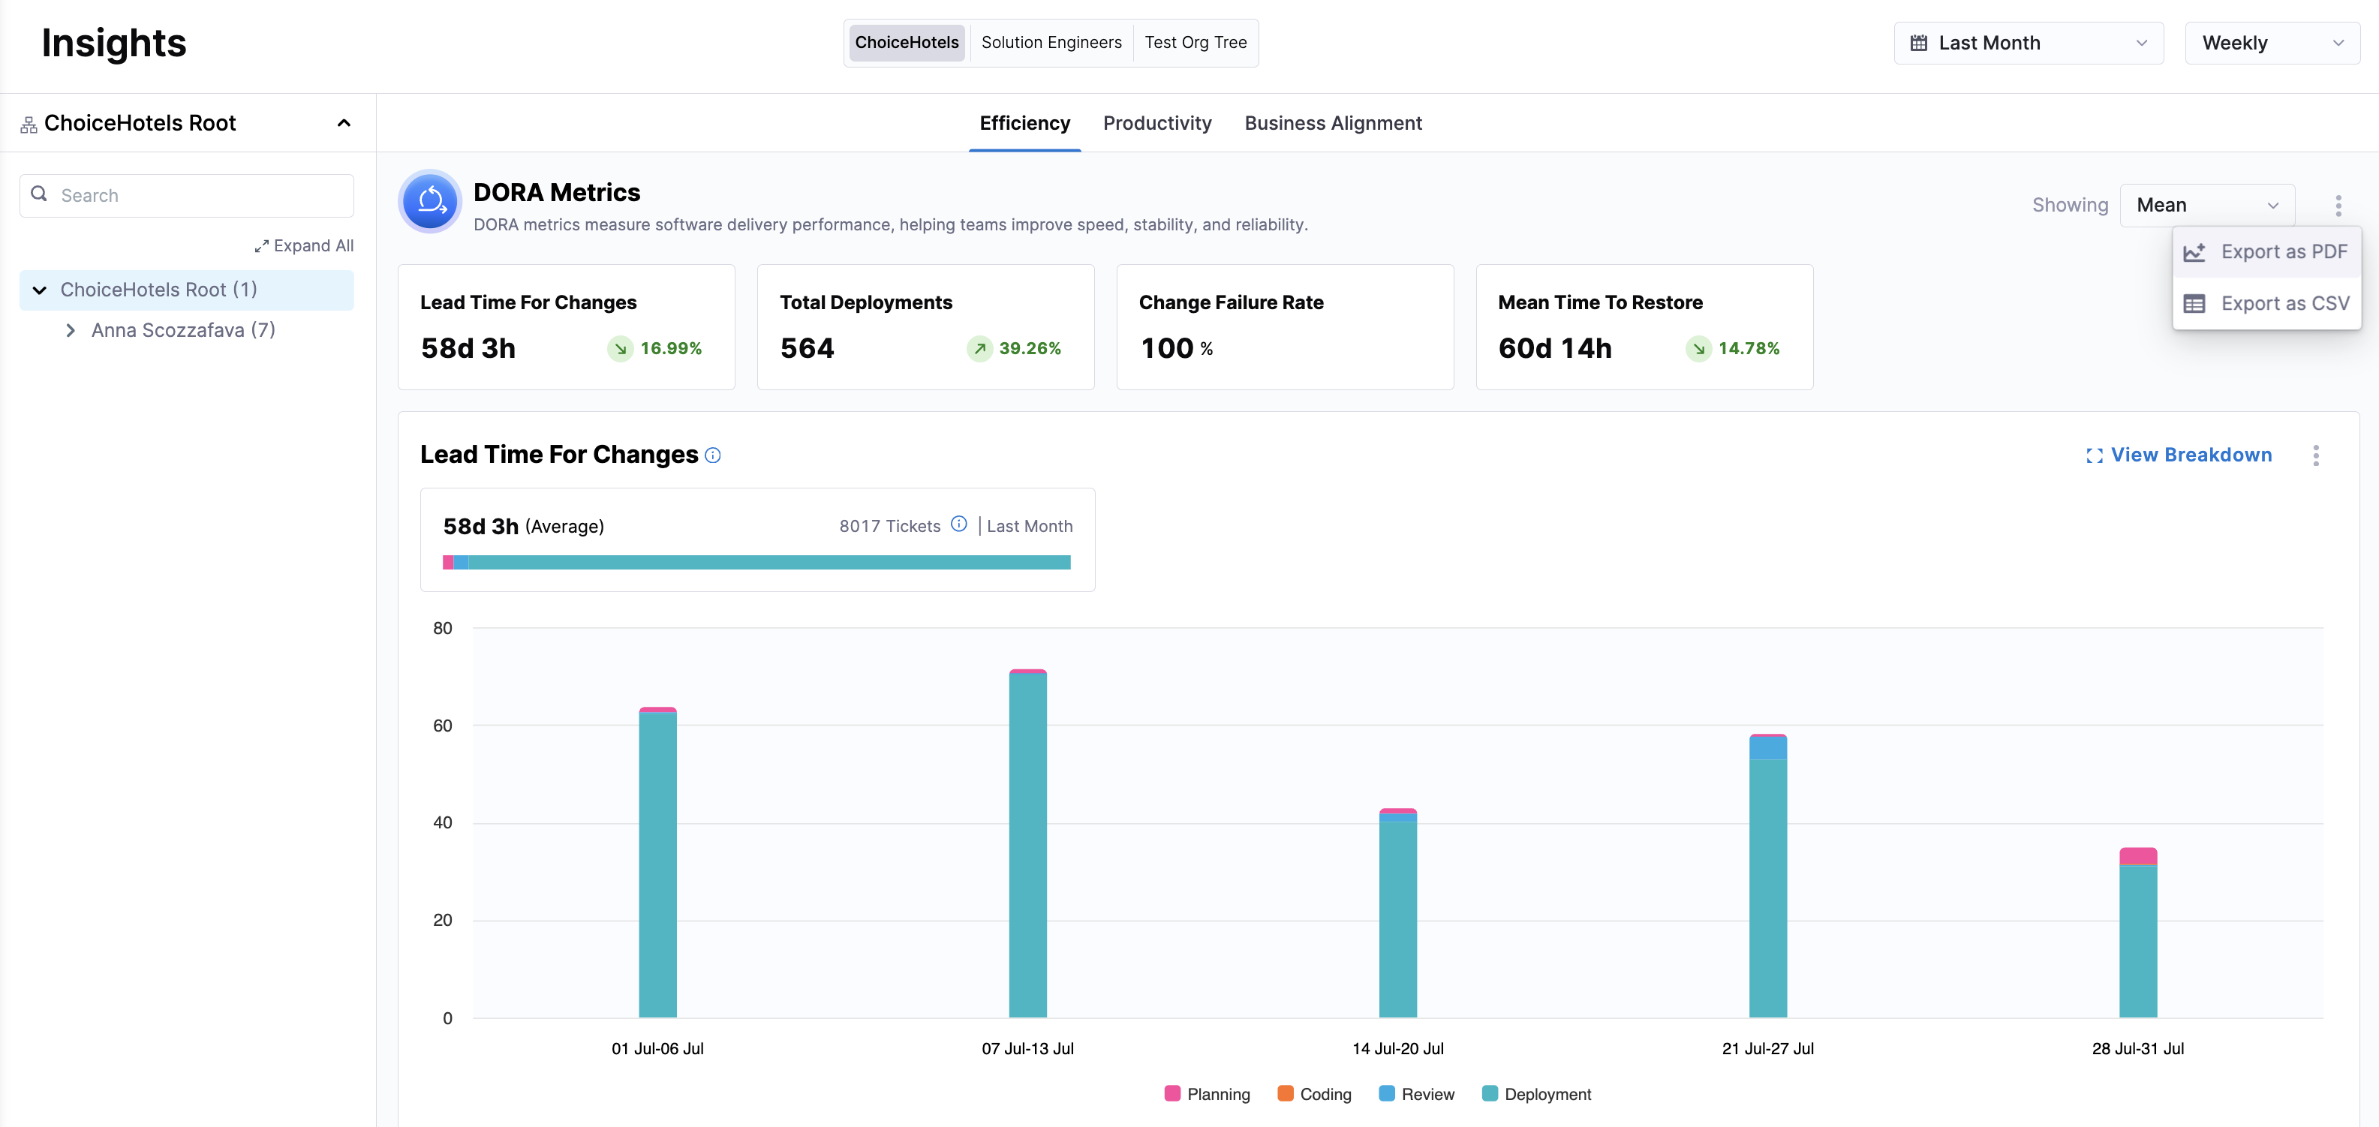Image resolution: width=2379 pixels, height=1127 pixels.
Task: Click three-dot menu beside Mean dropdown
Action: pyautogui.click(x=2338, y=205)
